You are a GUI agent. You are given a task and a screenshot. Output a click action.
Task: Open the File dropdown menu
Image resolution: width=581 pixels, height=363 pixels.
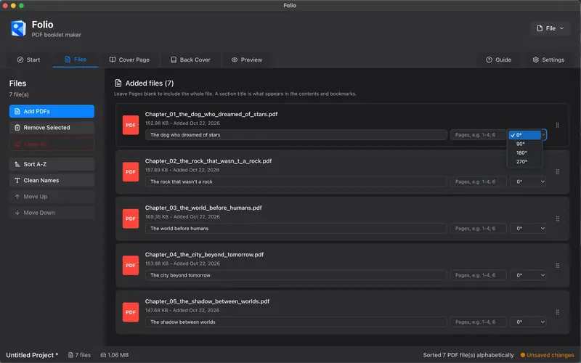click(550, 28)
